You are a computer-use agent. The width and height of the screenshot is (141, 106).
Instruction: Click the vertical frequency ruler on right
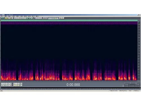[139, 51]
